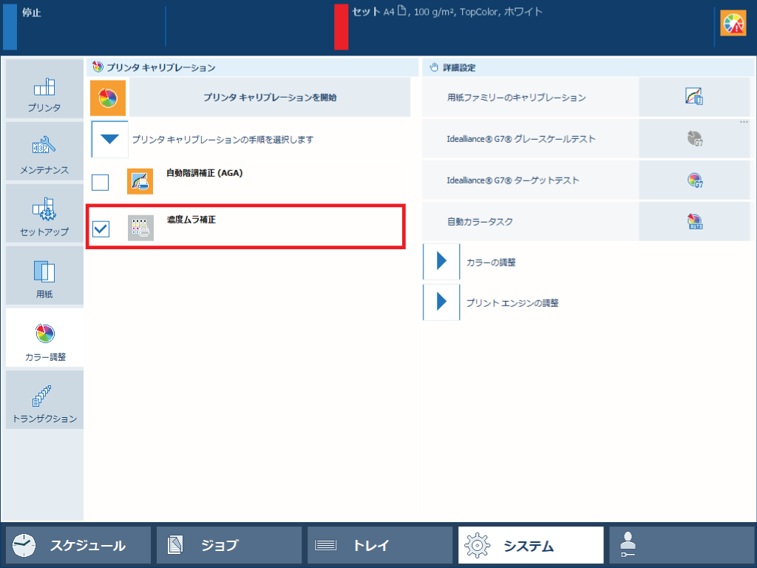Open the 用紙 sidebar tab

coord(44,276)
